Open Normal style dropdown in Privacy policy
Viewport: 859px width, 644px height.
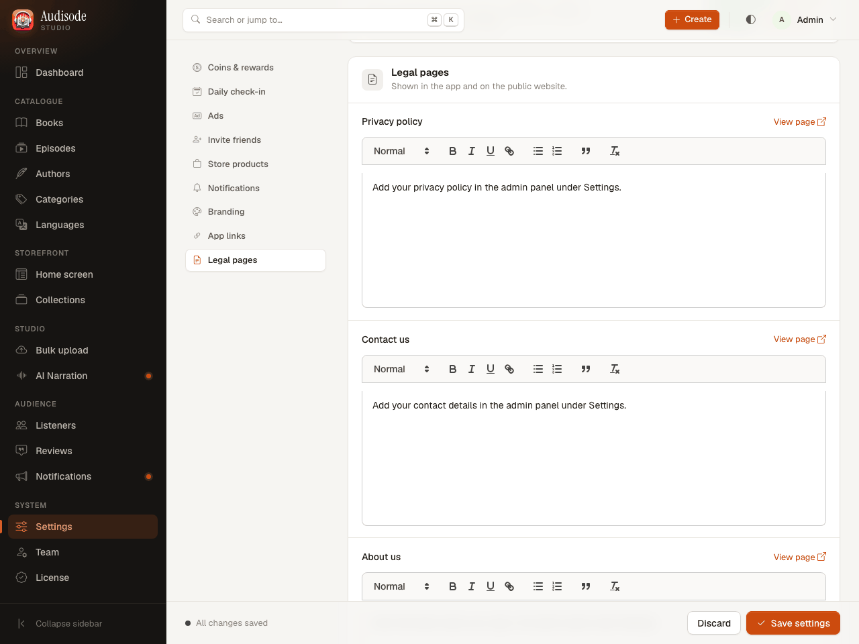coord(401,151)
